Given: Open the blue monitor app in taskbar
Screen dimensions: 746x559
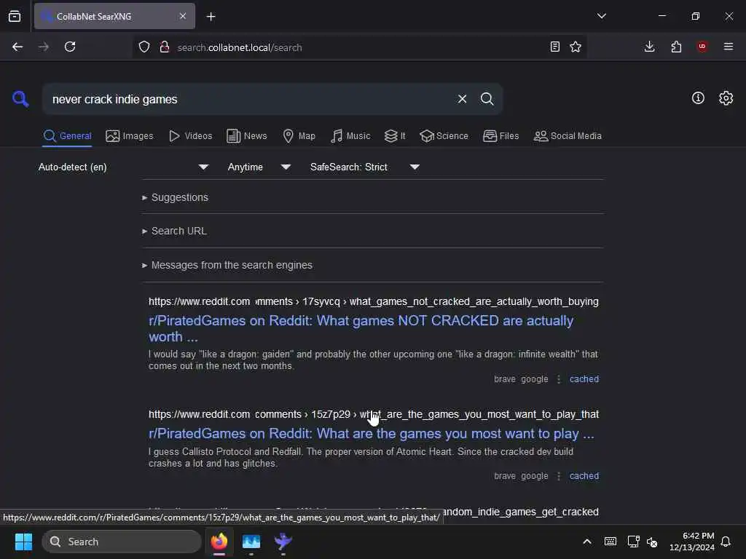Looking at the screenshot, I should click(x=251, y=542).
